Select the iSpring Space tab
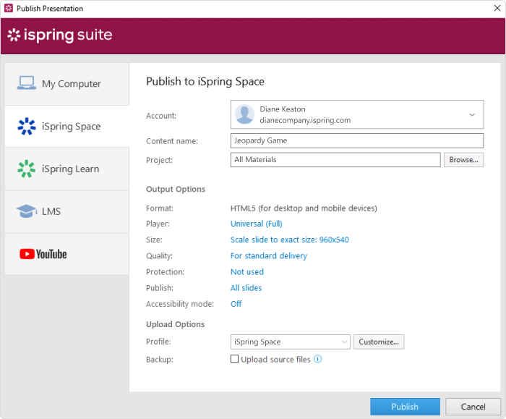Image resolution: width=506 pixels, height=419 pixels. coord(67,127)
